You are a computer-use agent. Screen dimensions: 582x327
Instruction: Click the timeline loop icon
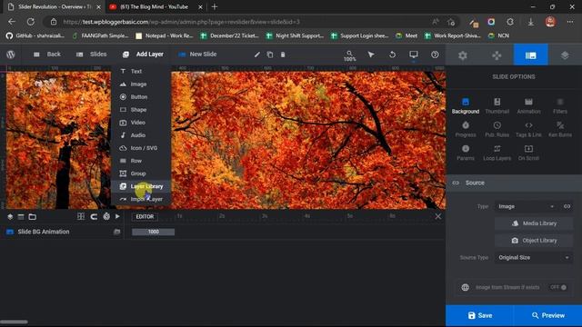click(94, 216)
